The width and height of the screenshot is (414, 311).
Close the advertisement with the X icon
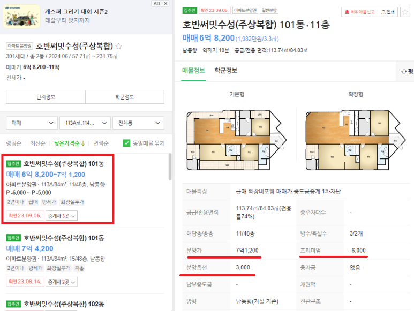[165, 3]
